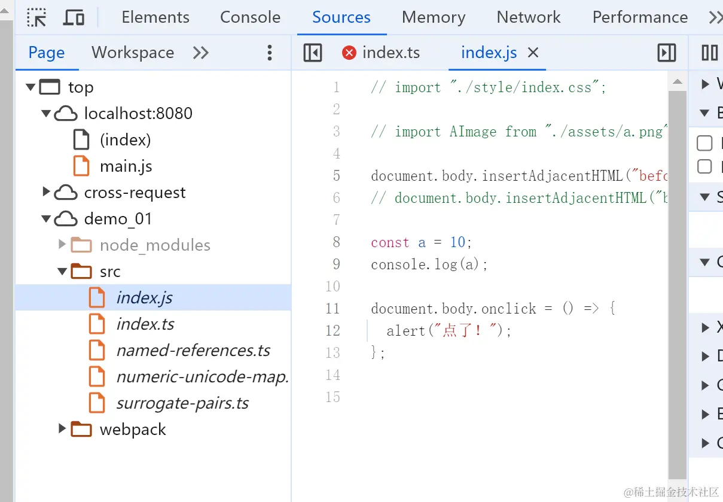Switch to the index.ts editor tab
This screenshot has height=502, width=723.
tap(391, 53)
